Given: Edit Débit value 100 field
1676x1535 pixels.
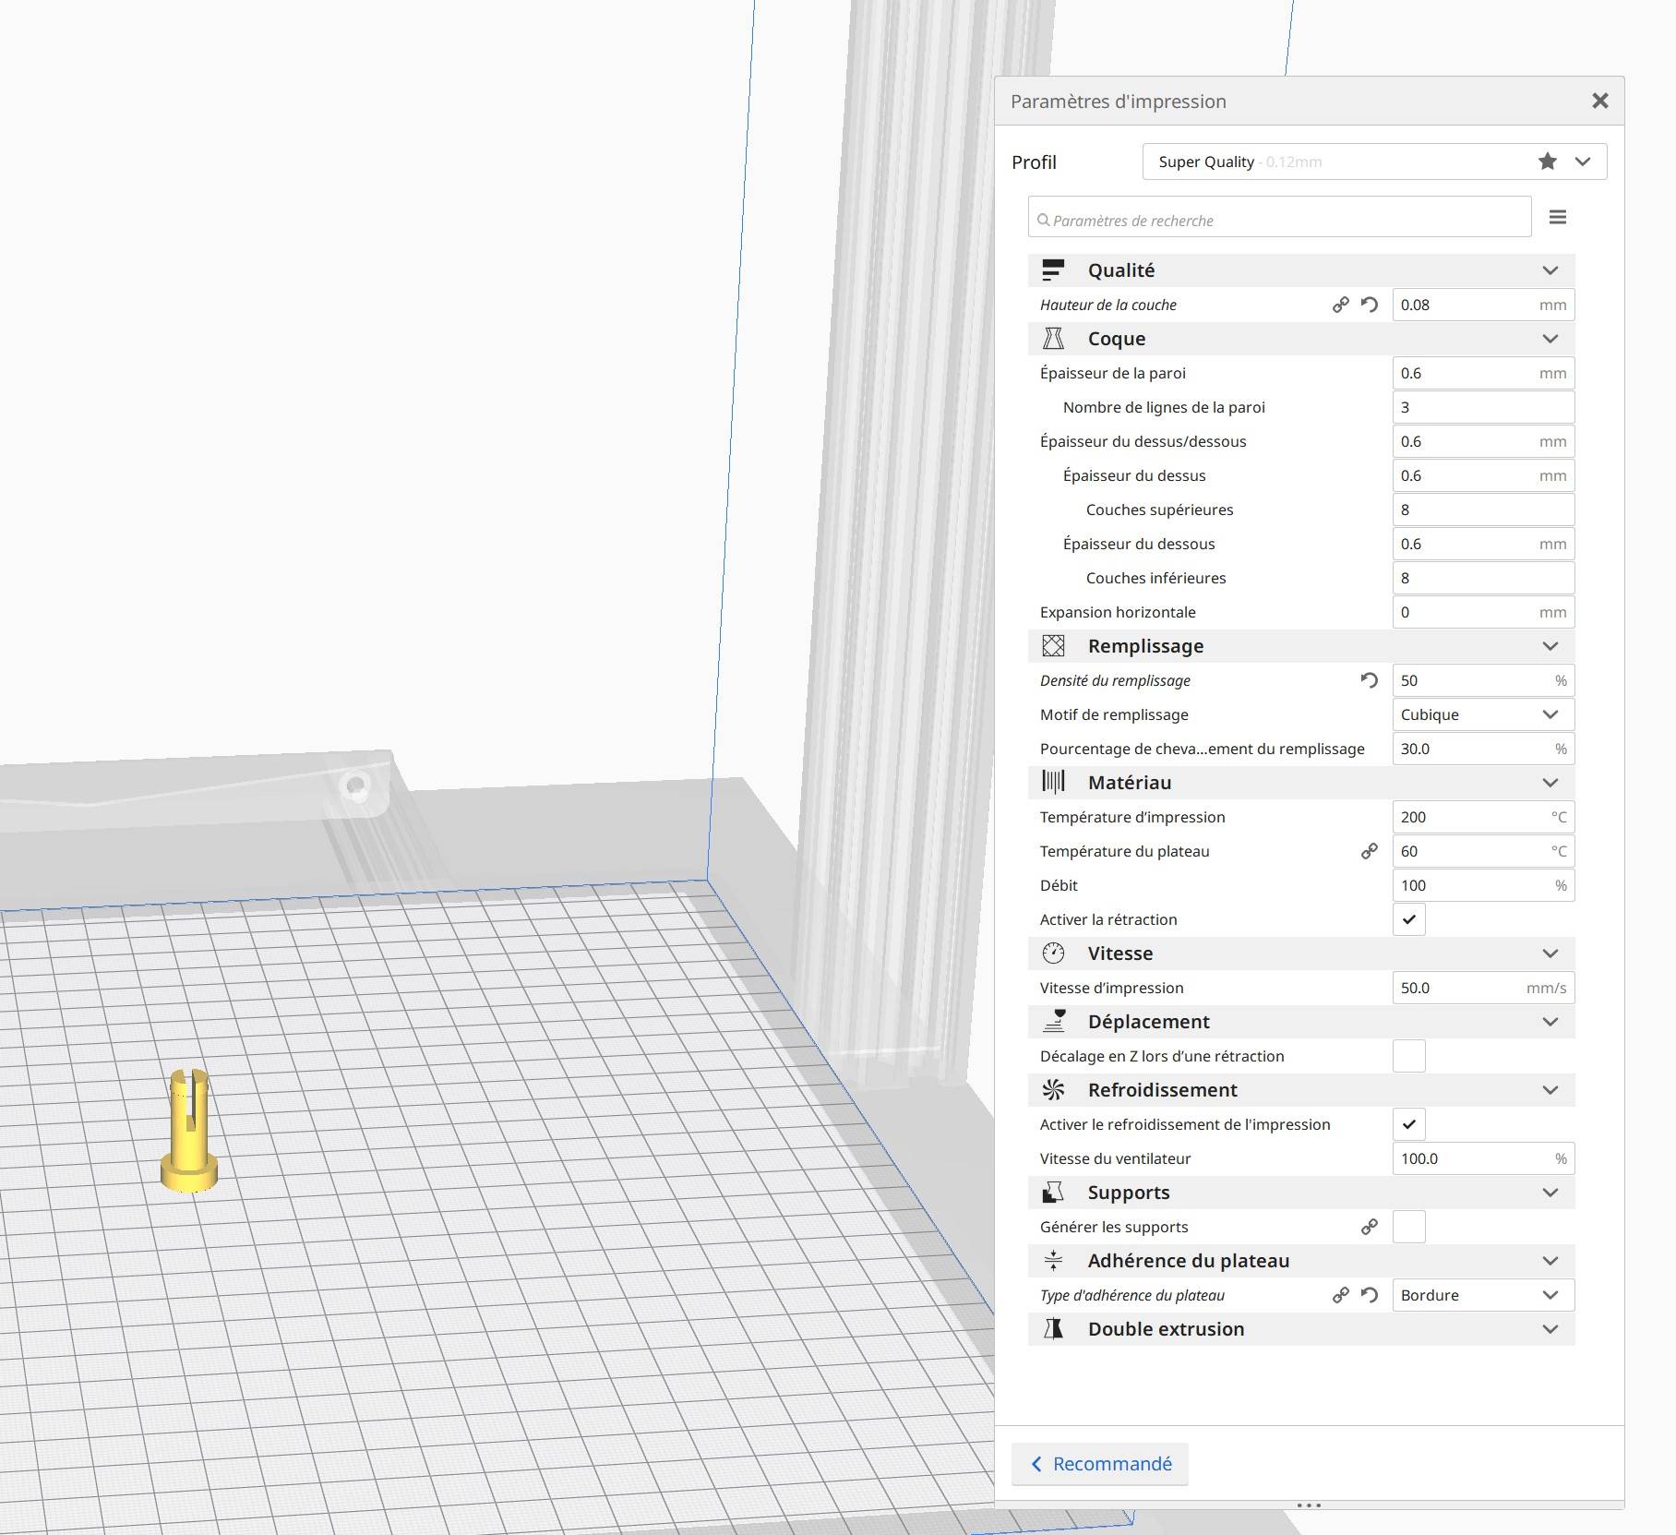Looking at the screenshot, I should tap(1483, 885).
